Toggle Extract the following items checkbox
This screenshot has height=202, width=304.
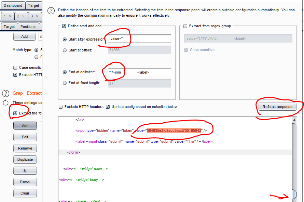coord(15,113)
